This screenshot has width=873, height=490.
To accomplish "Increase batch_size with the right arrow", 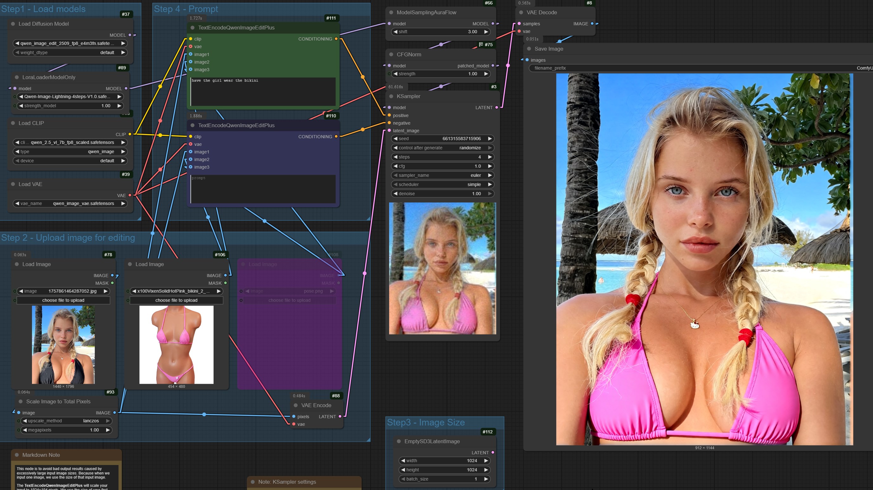I will (x=486, y=479).
